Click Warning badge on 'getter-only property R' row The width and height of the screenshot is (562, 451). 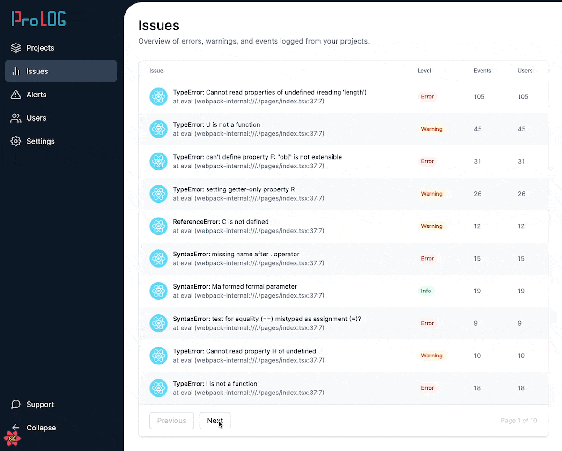[x=432, y=194]
